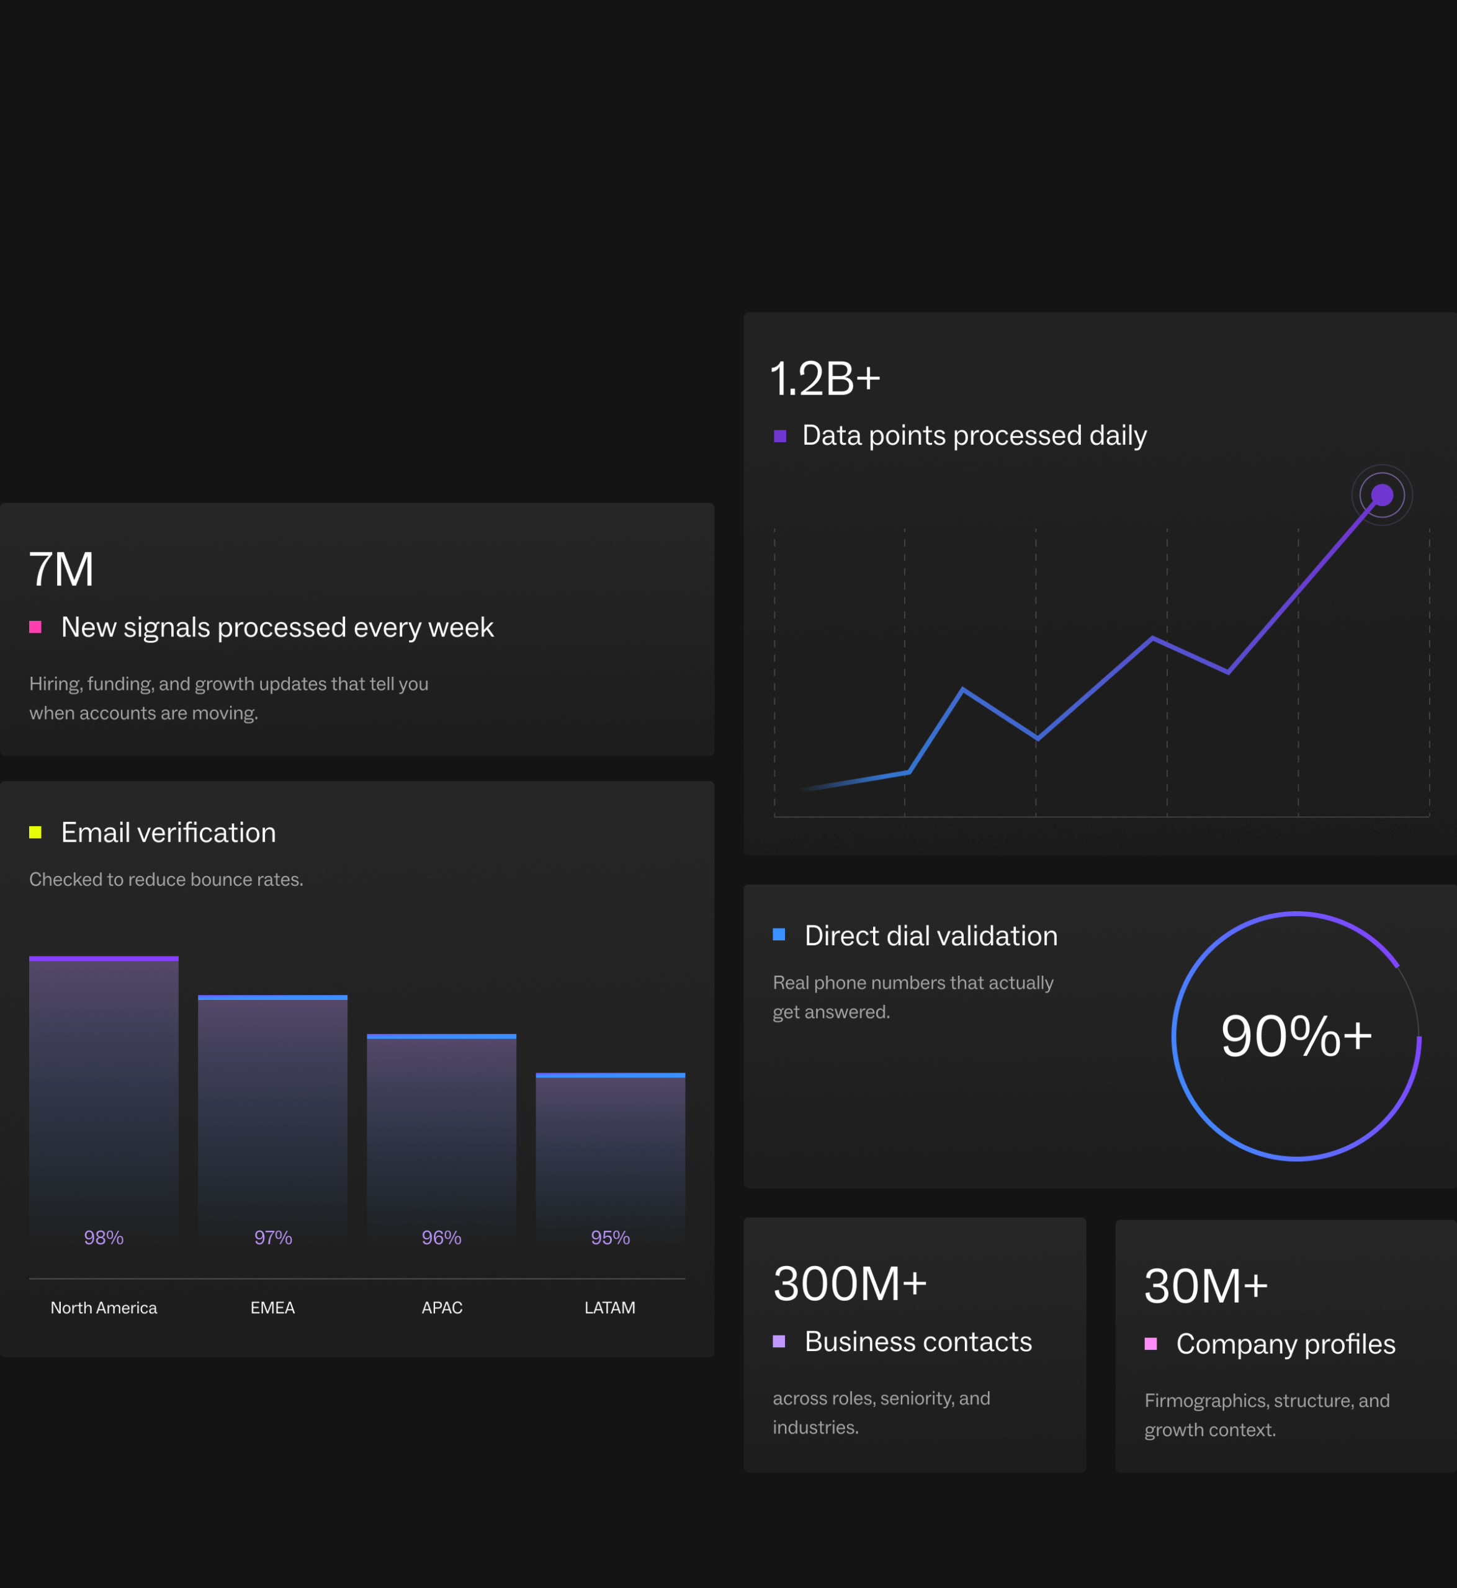The image size is (1457, 1588).
Task: Click the Direct dial validation heading
Action: click(930, 935)
